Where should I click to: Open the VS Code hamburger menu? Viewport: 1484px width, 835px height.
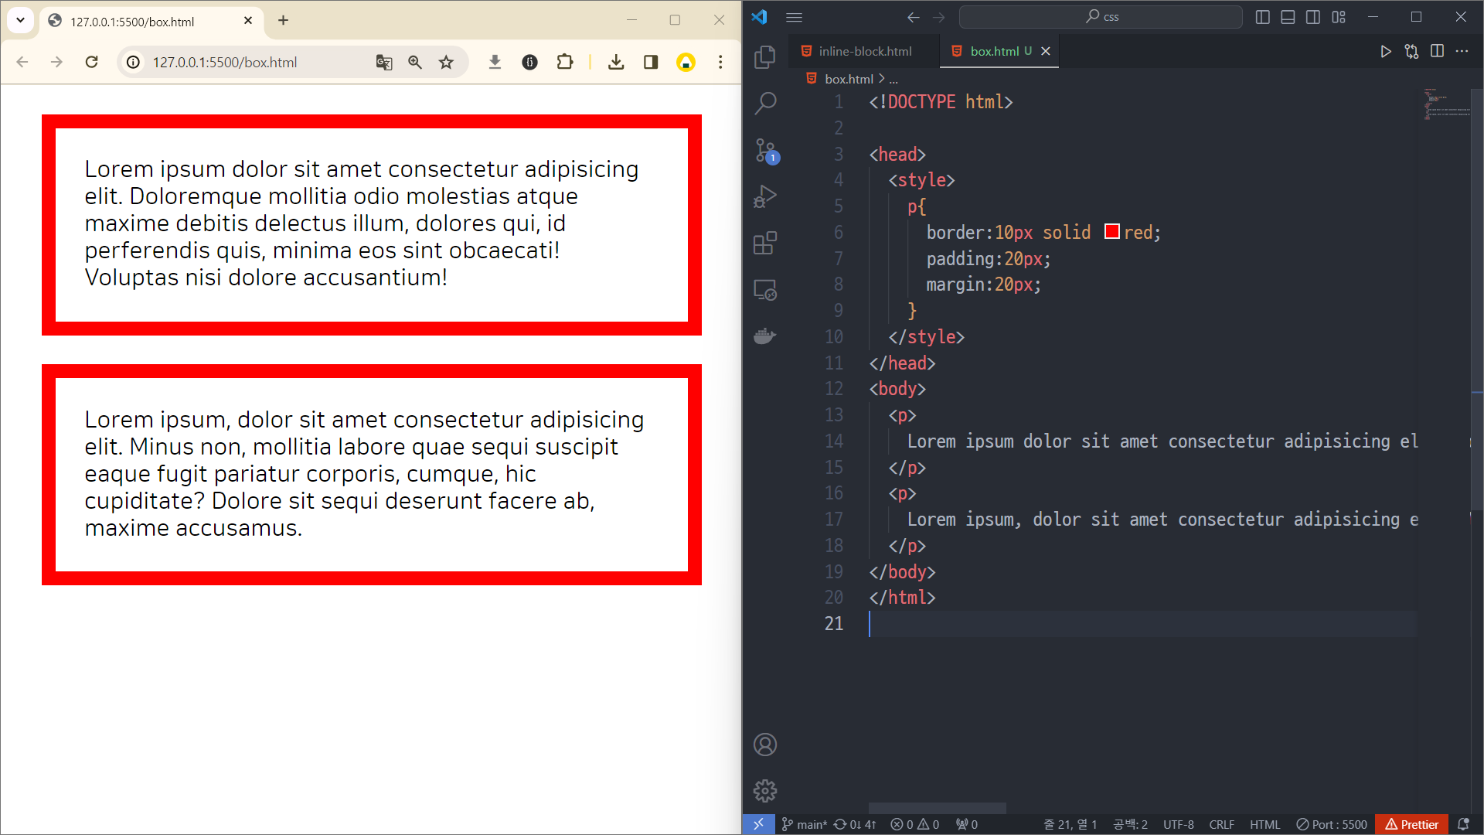pos(794,17)
